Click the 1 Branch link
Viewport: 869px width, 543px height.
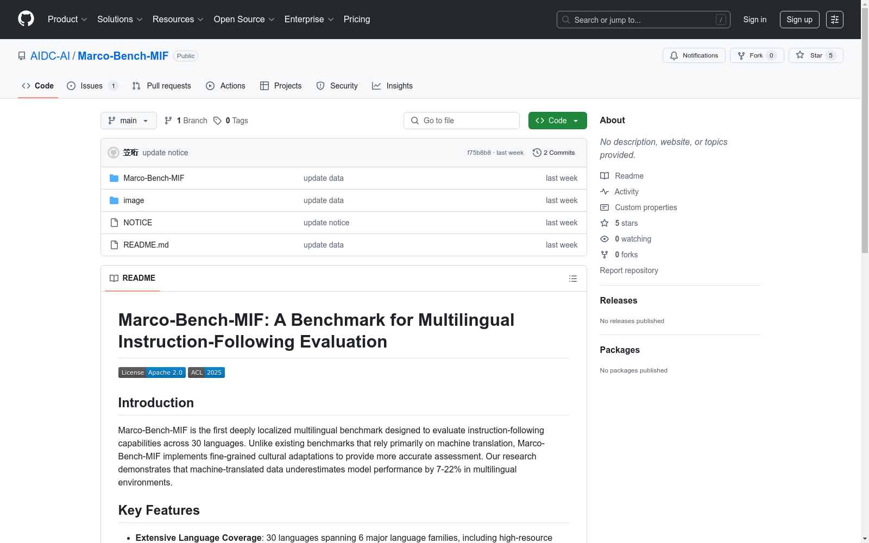186,121
